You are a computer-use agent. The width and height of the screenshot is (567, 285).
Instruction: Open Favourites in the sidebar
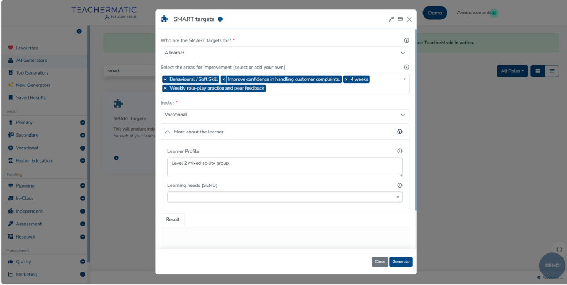(x=27, y=48)
